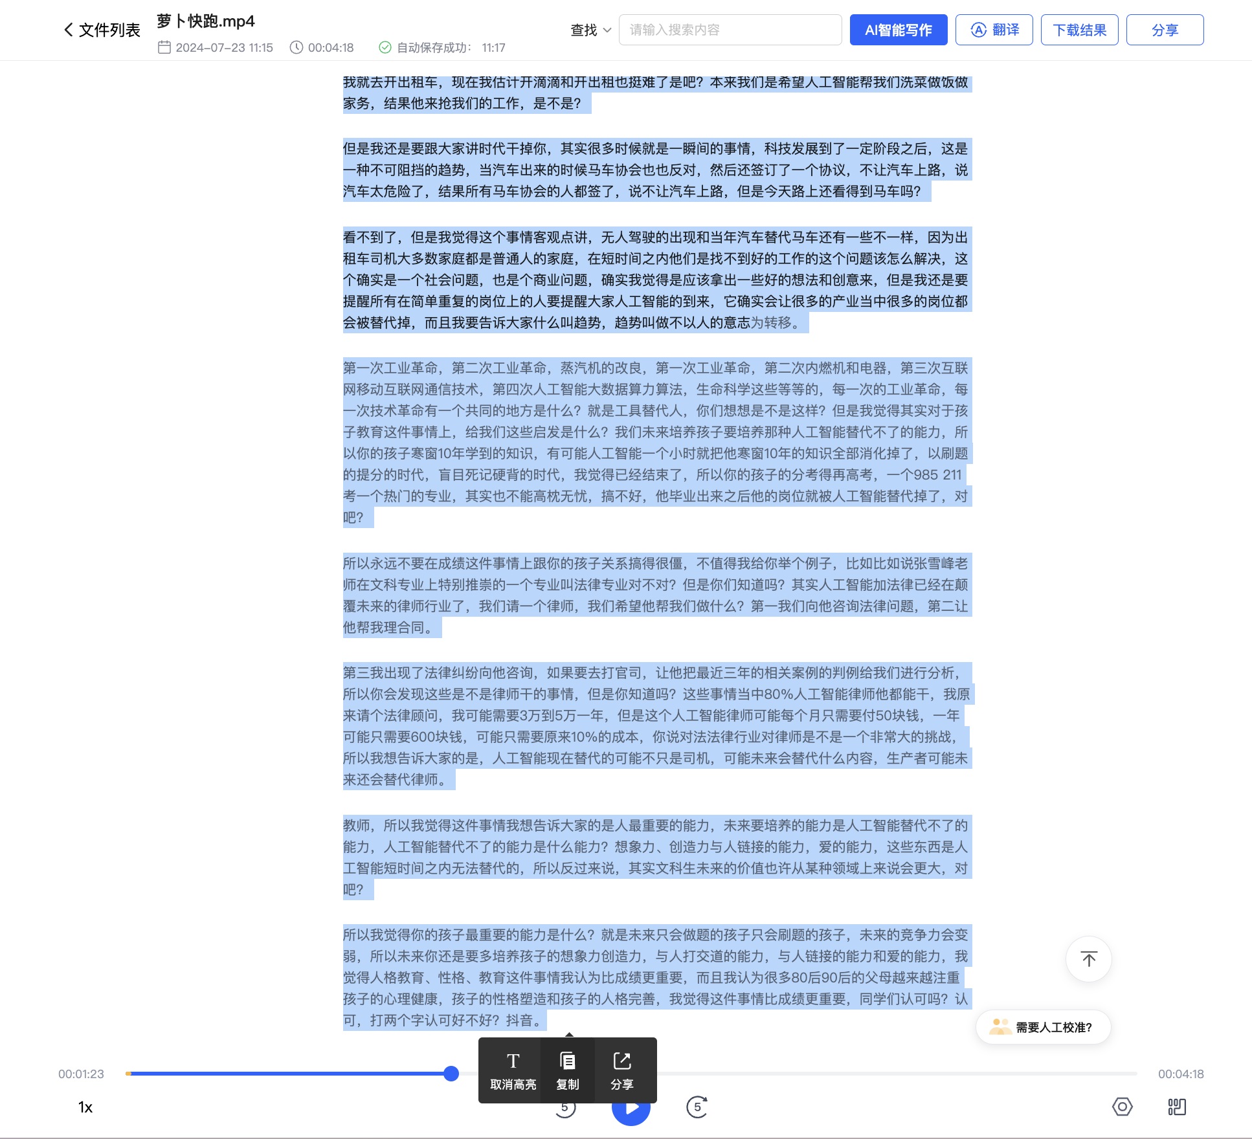The width and height of the screenshot is (1252, 1139).
Task: Play the video with blue play button
Action: (x=631, y=1107)
